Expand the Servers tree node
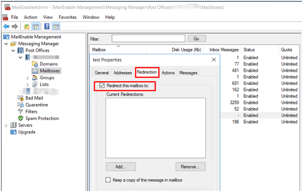Image resolution: width=303 pixels, height=192 pixels. [6, 126]
